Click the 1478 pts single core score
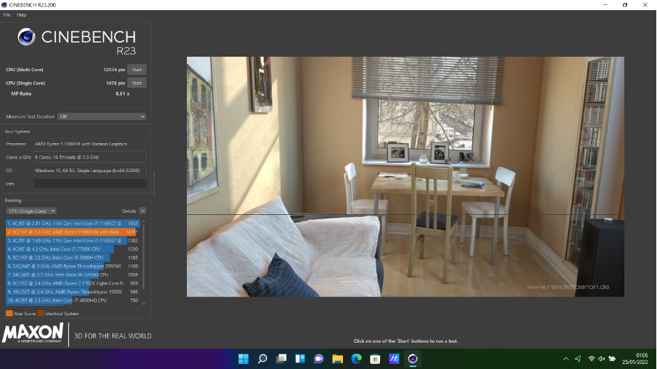 116,83
